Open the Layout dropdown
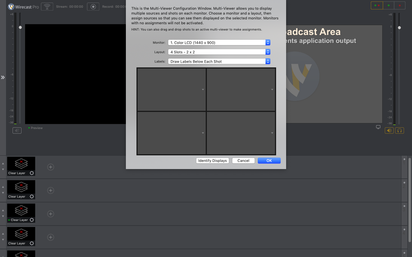Image resolution: width=412 pixels, height=257 pixels. click(219, 52)
